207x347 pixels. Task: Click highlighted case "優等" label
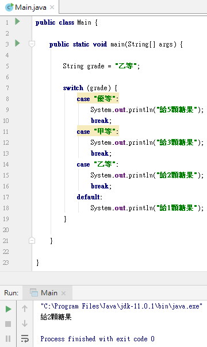(x=98, y=98)
